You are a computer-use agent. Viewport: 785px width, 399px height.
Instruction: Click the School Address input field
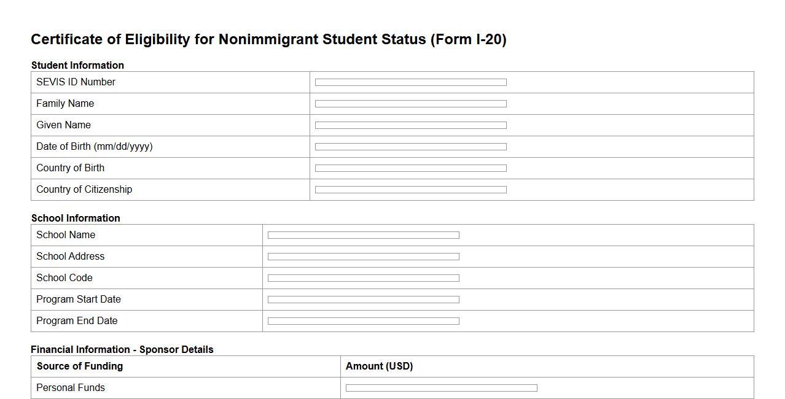pyautogui.click(x=363, y=257)
